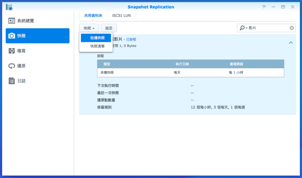The width and height of the screenshot is (302, 178).
Task: Open 系統總覽 from the sidebar icon
Action: tap(12, 21)
